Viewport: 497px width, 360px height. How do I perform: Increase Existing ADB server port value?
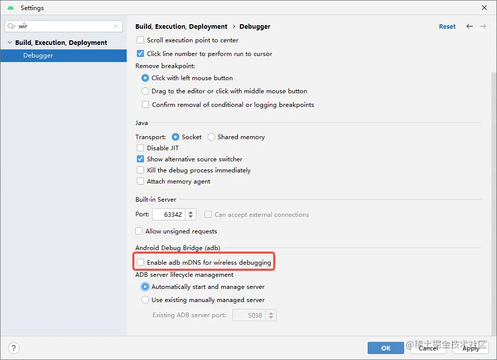click(271, 313)
